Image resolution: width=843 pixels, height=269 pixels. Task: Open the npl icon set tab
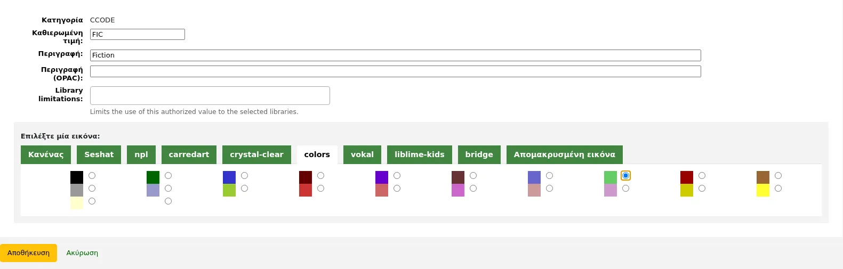[141, 154]
